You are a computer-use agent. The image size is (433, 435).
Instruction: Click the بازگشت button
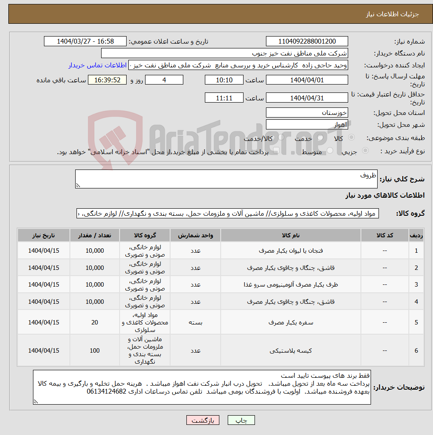click(202, 420)
